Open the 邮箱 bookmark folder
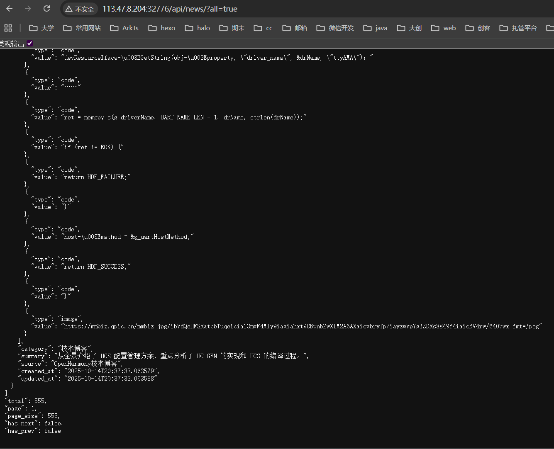This screenshot has height=449, width=554. [x=295, y=28]
